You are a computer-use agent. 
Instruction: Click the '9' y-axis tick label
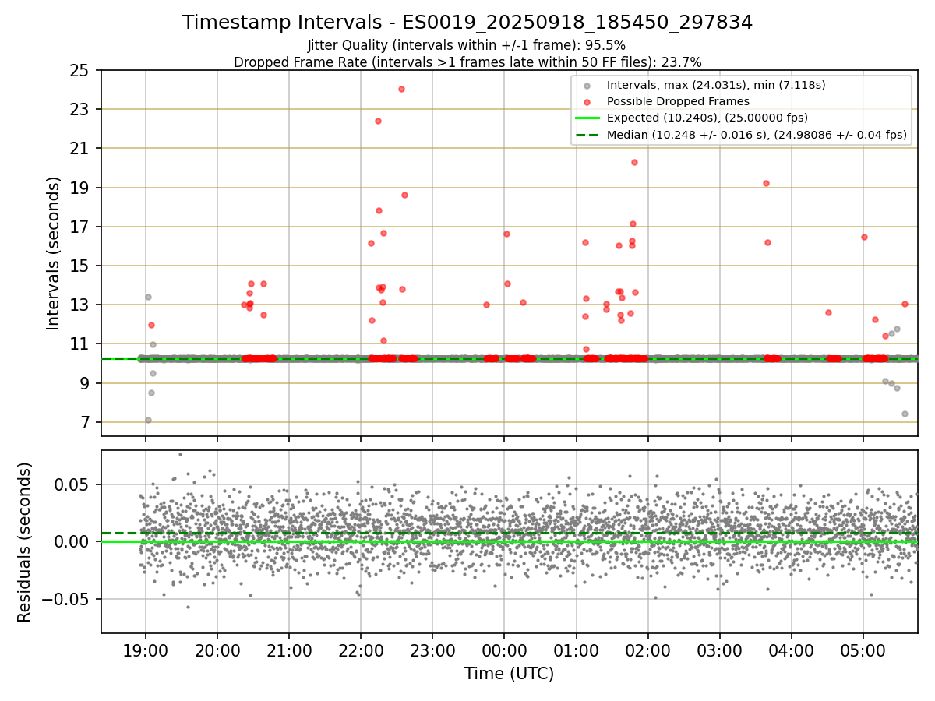tap(86, 383)
